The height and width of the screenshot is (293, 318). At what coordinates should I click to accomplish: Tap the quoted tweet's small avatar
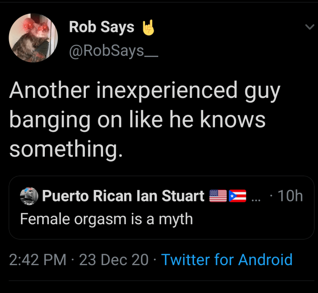pos(29,195)
